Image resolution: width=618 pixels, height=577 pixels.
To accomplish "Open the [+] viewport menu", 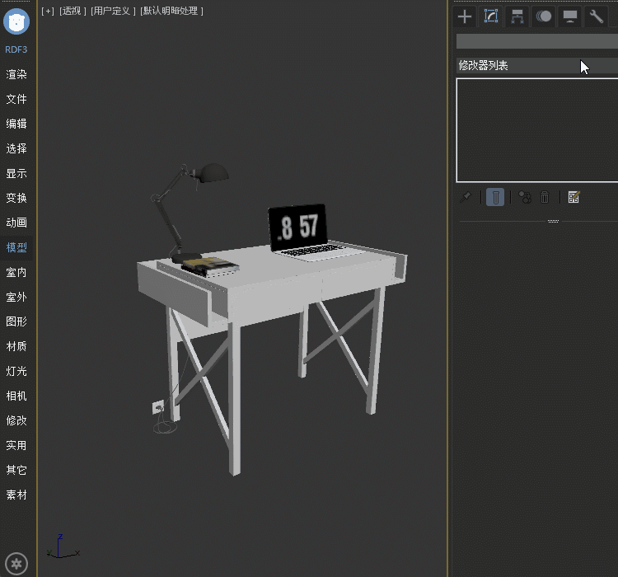I will (x=48, y=11).
